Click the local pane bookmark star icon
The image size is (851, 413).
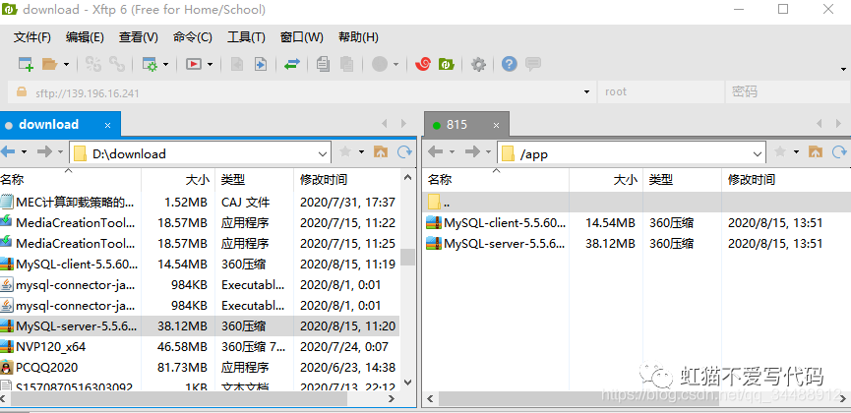pos(344,152)
